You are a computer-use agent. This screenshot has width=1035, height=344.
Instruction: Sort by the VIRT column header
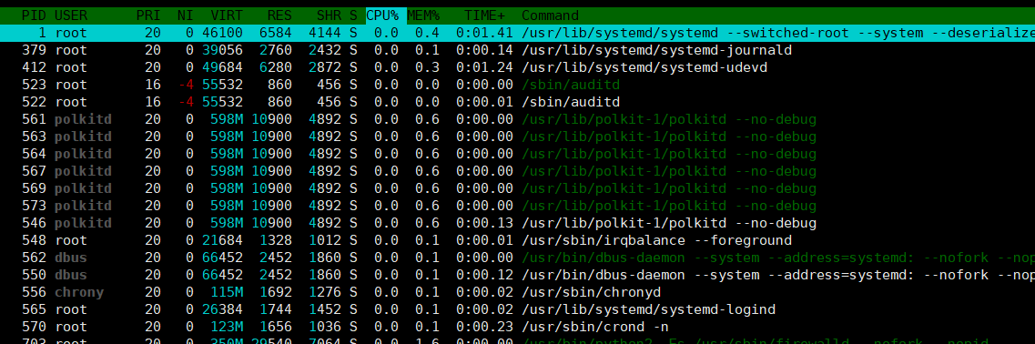[x=227, y=15]
